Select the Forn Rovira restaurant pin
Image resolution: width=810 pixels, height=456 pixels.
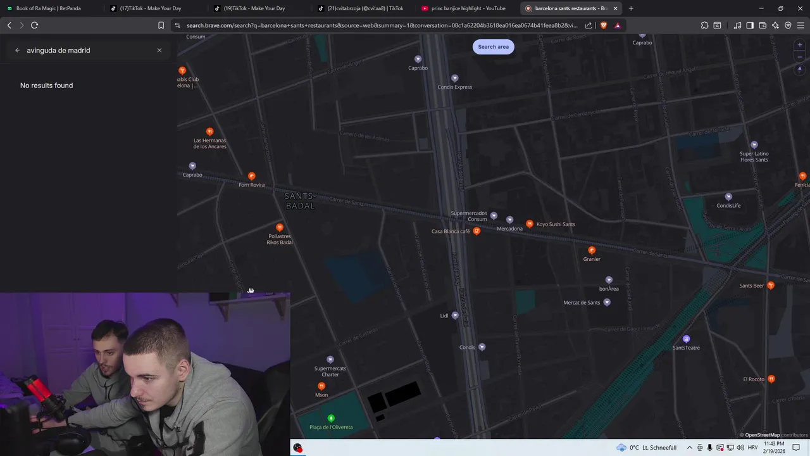(252, 176)
